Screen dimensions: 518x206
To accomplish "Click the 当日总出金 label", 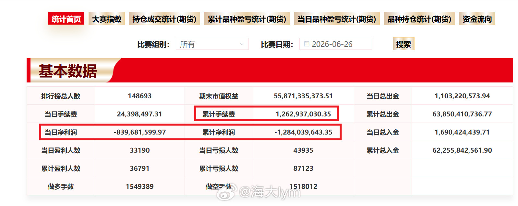I will point(383,96).
